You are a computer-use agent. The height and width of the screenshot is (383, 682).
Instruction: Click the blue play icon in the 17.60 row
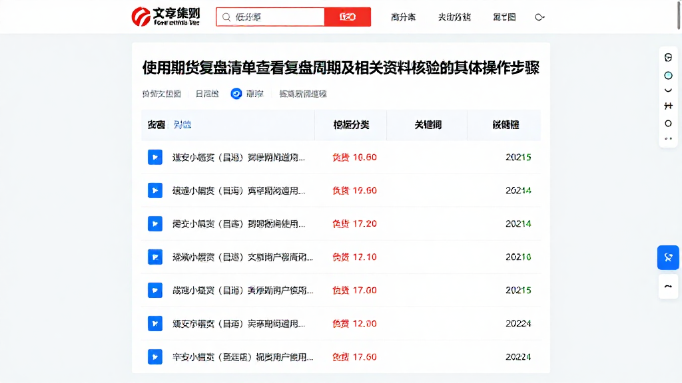[155, 357]
